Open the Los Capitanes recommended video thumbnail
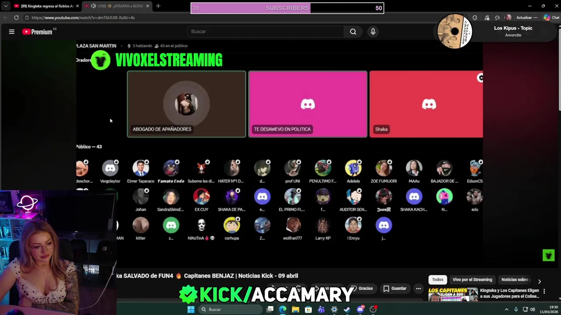The height and width of the screenshot is (315, 561). tap(453, 294)
